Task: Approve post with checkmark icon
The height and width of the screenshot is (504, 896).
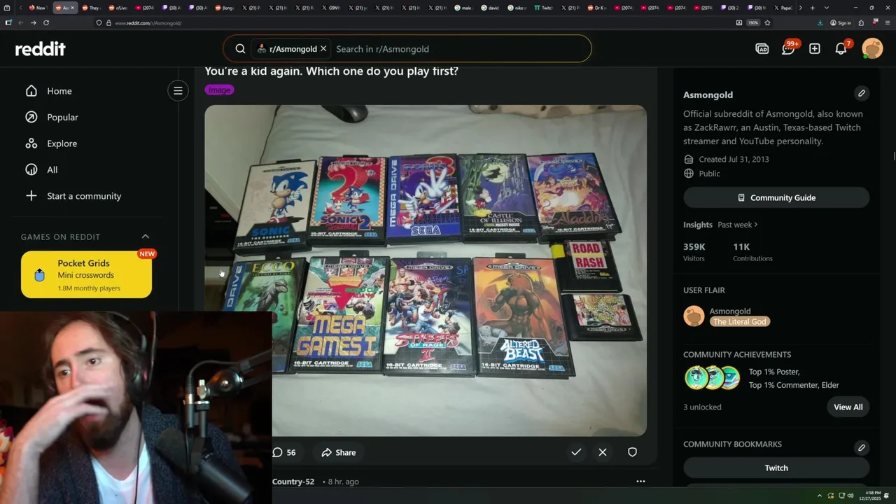Action: [x=576, y=452]
